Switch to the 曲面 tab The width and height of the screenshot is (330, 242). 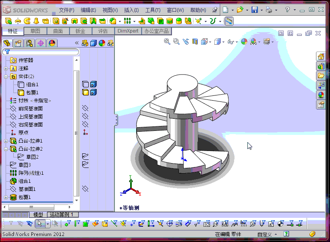coord(58,31)
